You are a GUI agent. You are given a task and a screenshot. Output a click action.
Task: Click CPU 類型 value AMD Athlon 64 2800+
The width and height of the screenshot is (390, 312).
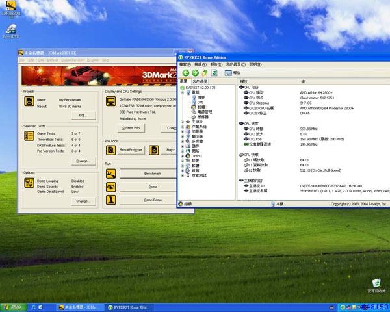coord(316,92)
